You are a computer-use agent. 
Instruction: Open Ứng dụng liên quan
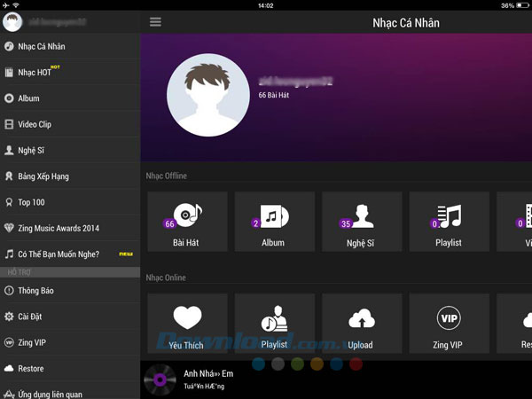tap(70, 394)
